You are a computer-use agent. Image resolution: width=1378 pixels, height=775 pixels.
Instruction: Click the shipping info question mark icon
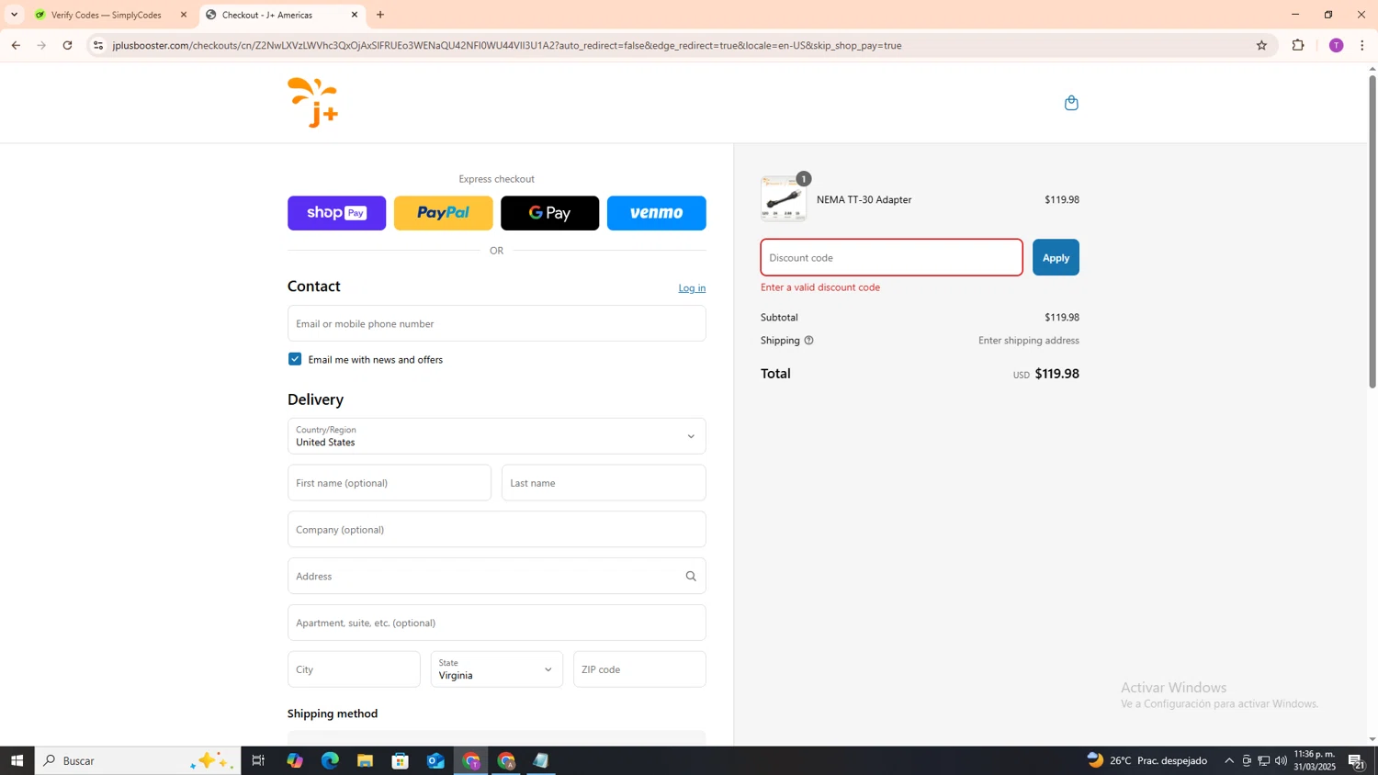[808, 341]
